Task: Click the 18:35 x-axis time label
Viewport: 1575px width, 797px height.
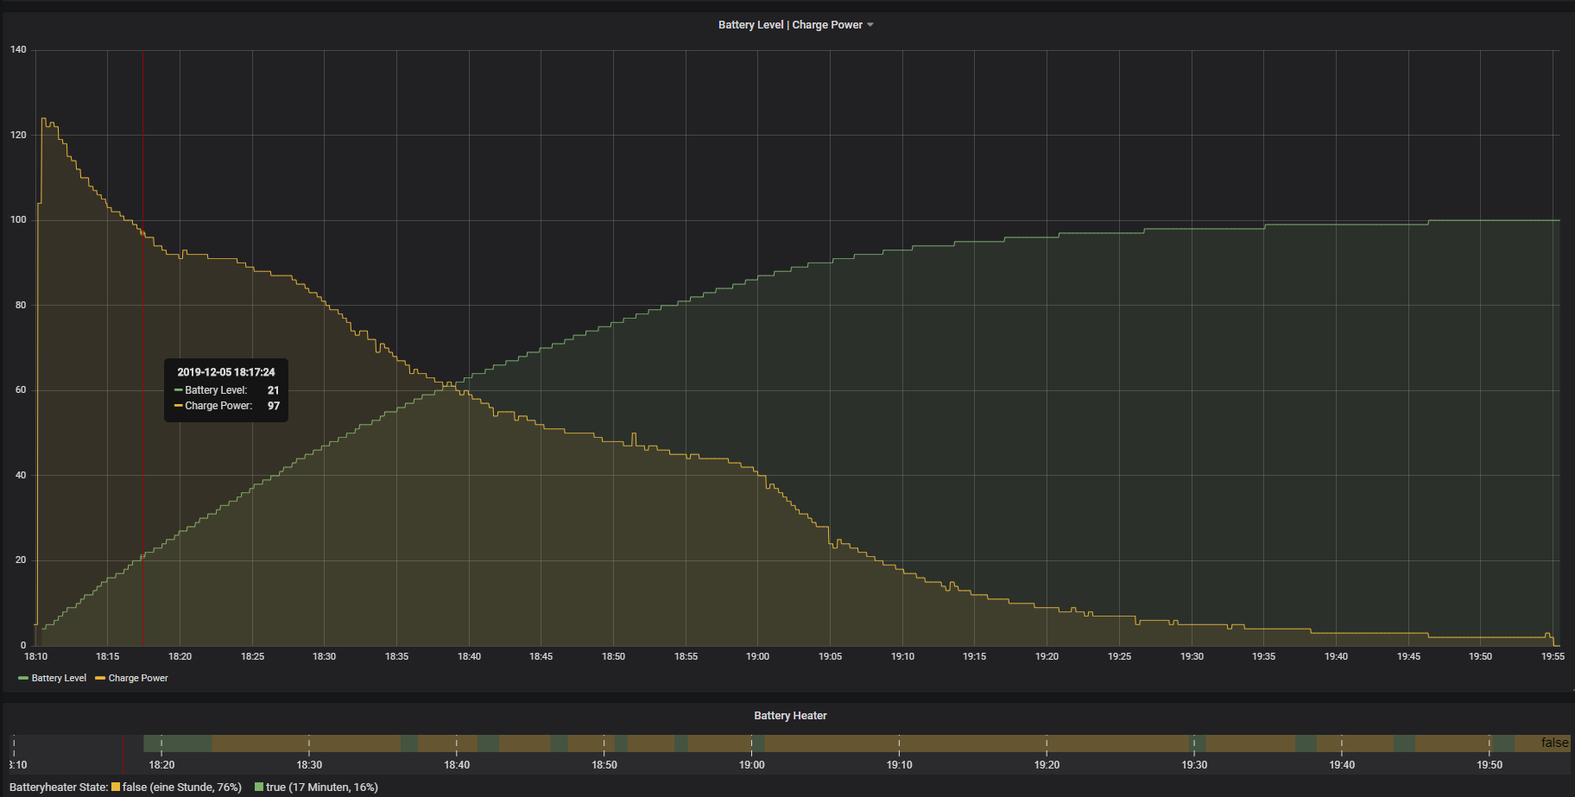Action: (397, 657)
